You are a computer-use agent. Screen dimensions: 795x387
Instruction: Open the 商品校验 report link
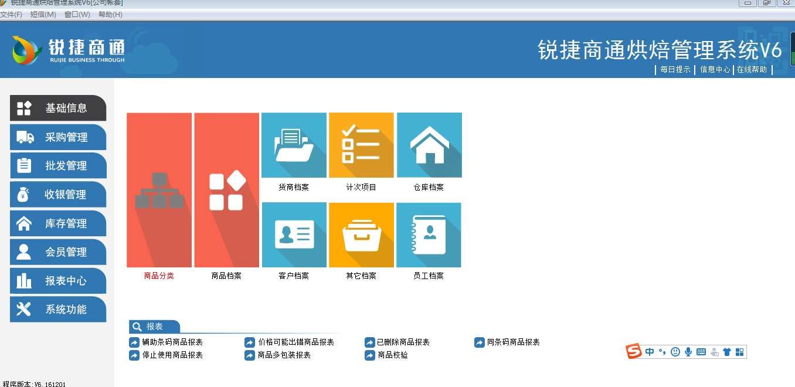pyautogui.click(x=386, y=355)
